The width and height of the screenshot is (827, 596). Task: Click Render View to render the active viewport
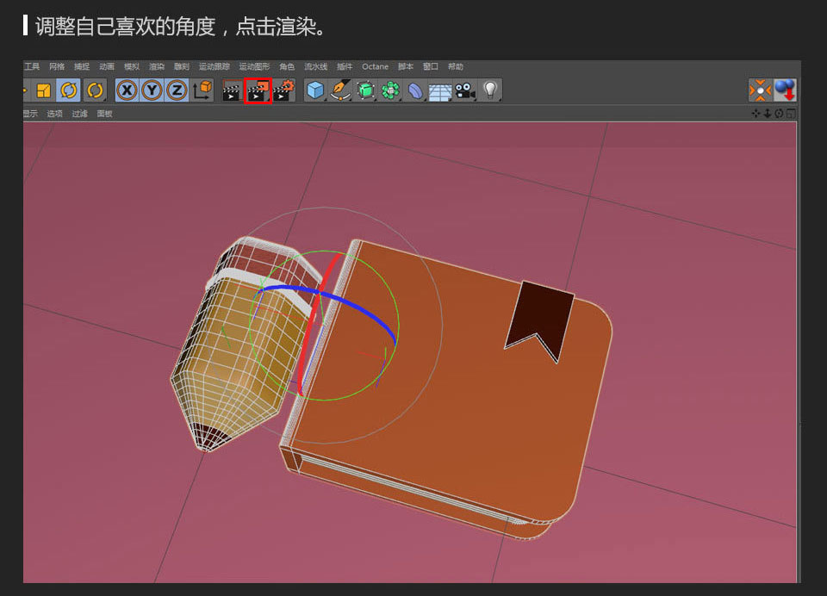pyautogui.click(x=231, y=90)
